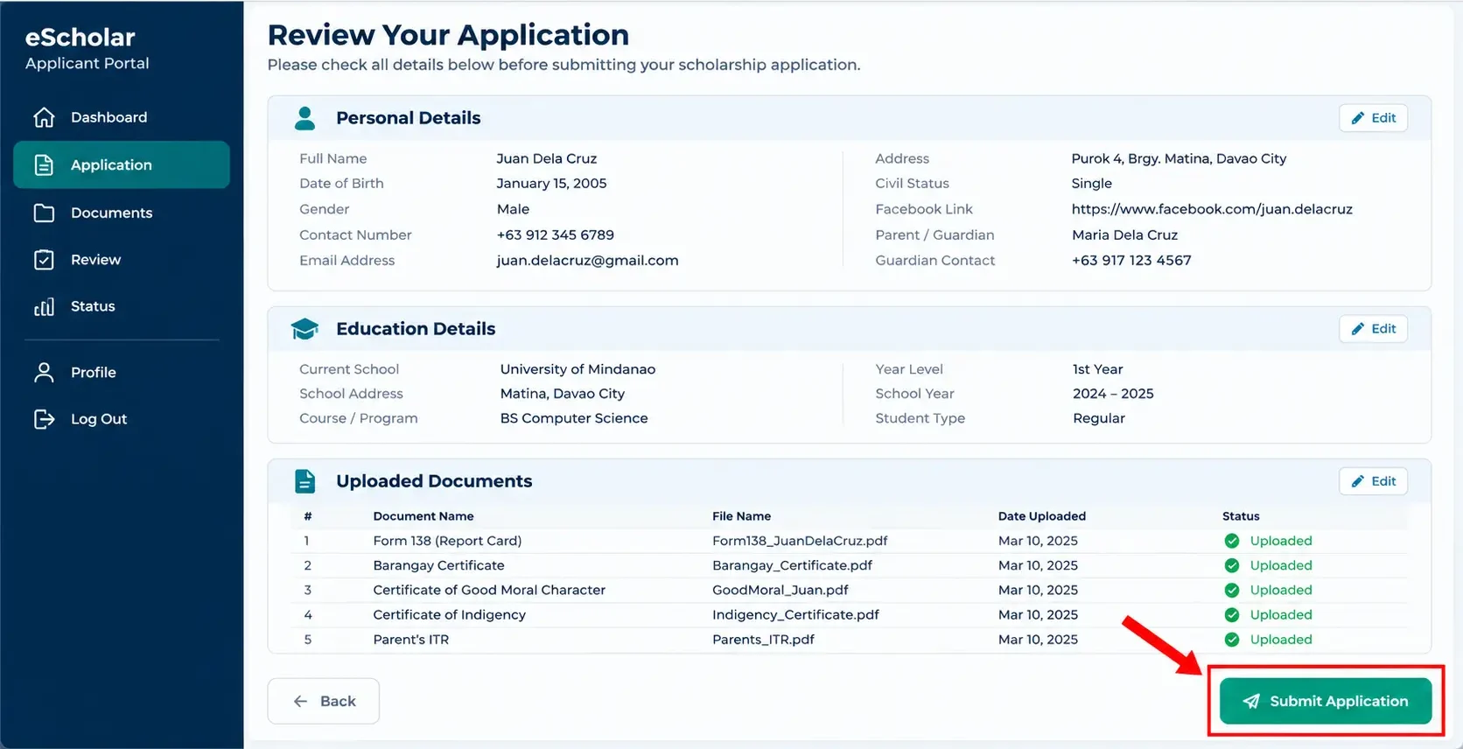Viewport: 1463px width, 749px height.
Task: Click guardian contact +63 917 123 4567
Action: coord(1131,260)
